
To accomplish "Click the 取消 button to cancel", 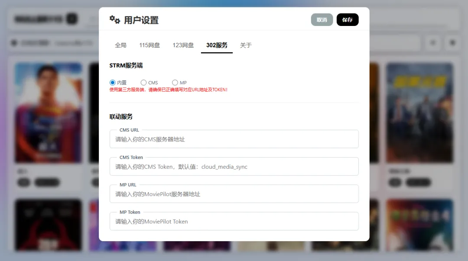I will click(x=322, y=19).
